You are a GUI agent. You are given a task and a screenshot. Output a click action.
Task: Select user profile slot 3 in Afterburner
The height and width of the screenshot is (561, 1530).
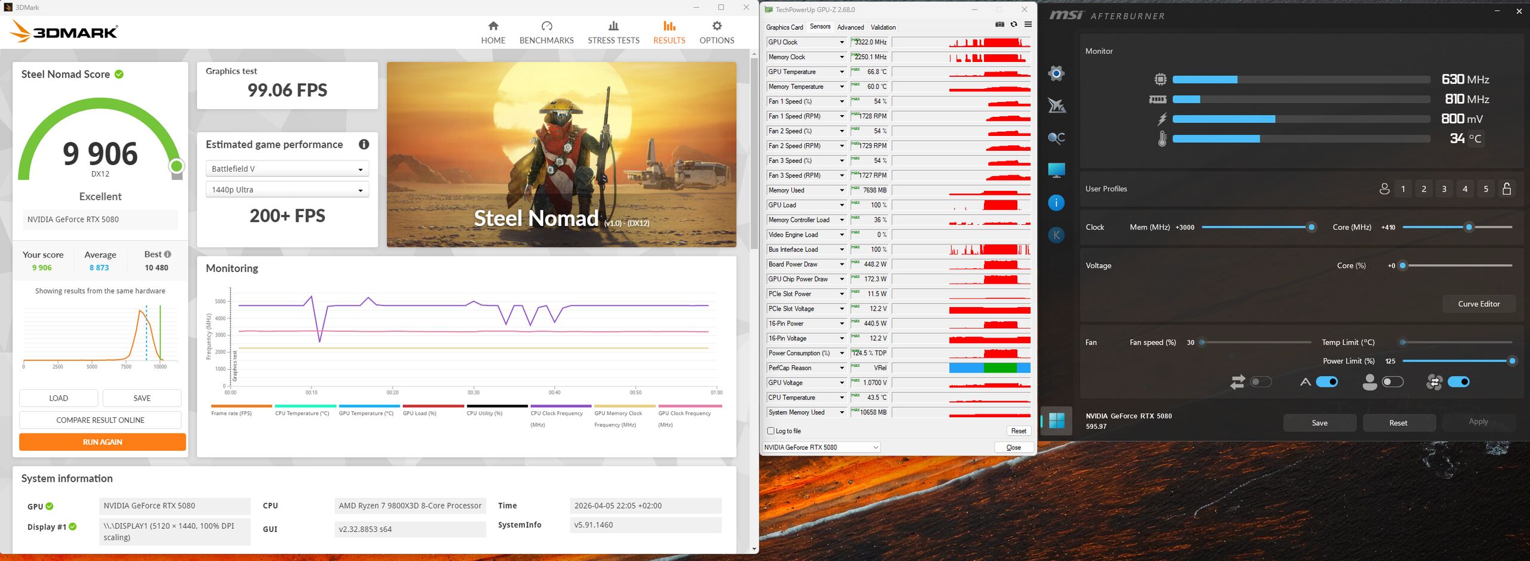1444,189
